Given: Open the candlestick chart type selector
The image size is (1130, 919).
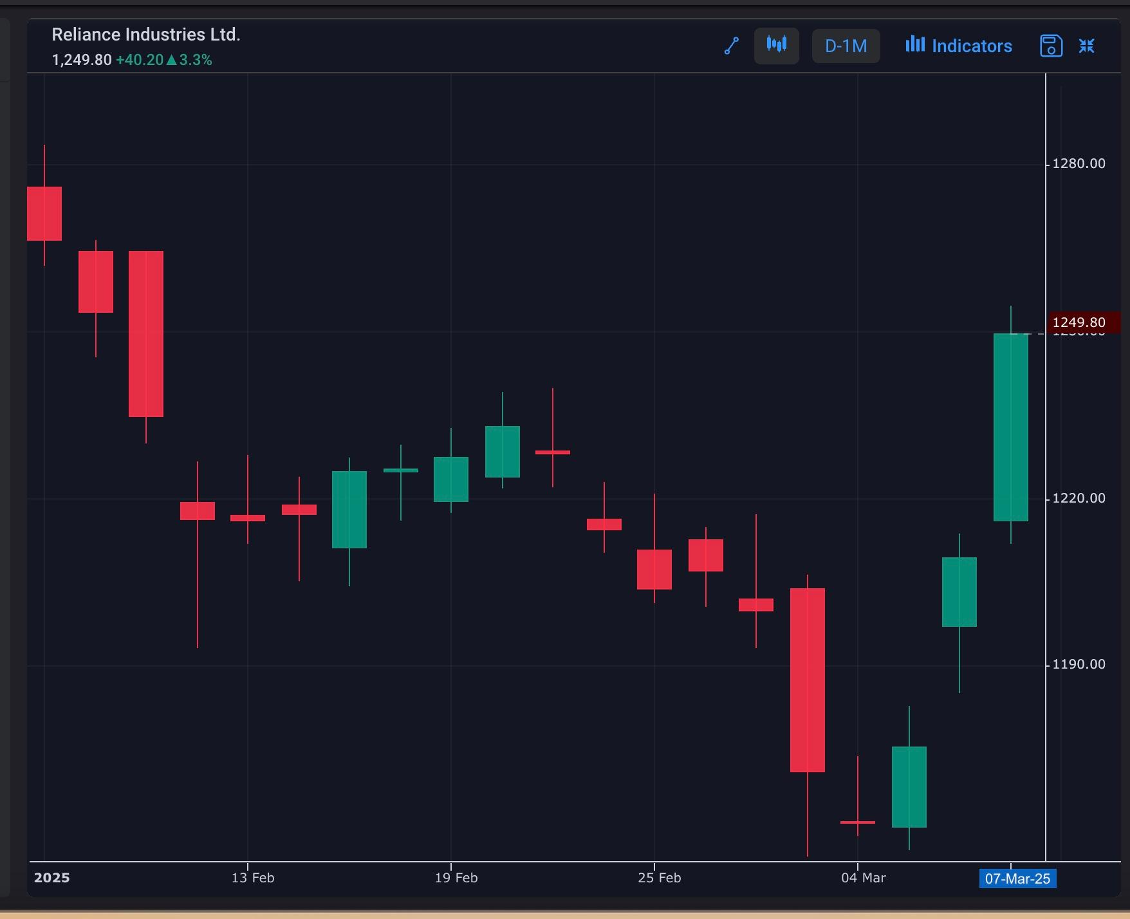Looking at the screenshot, I should [x=777, y=46].
